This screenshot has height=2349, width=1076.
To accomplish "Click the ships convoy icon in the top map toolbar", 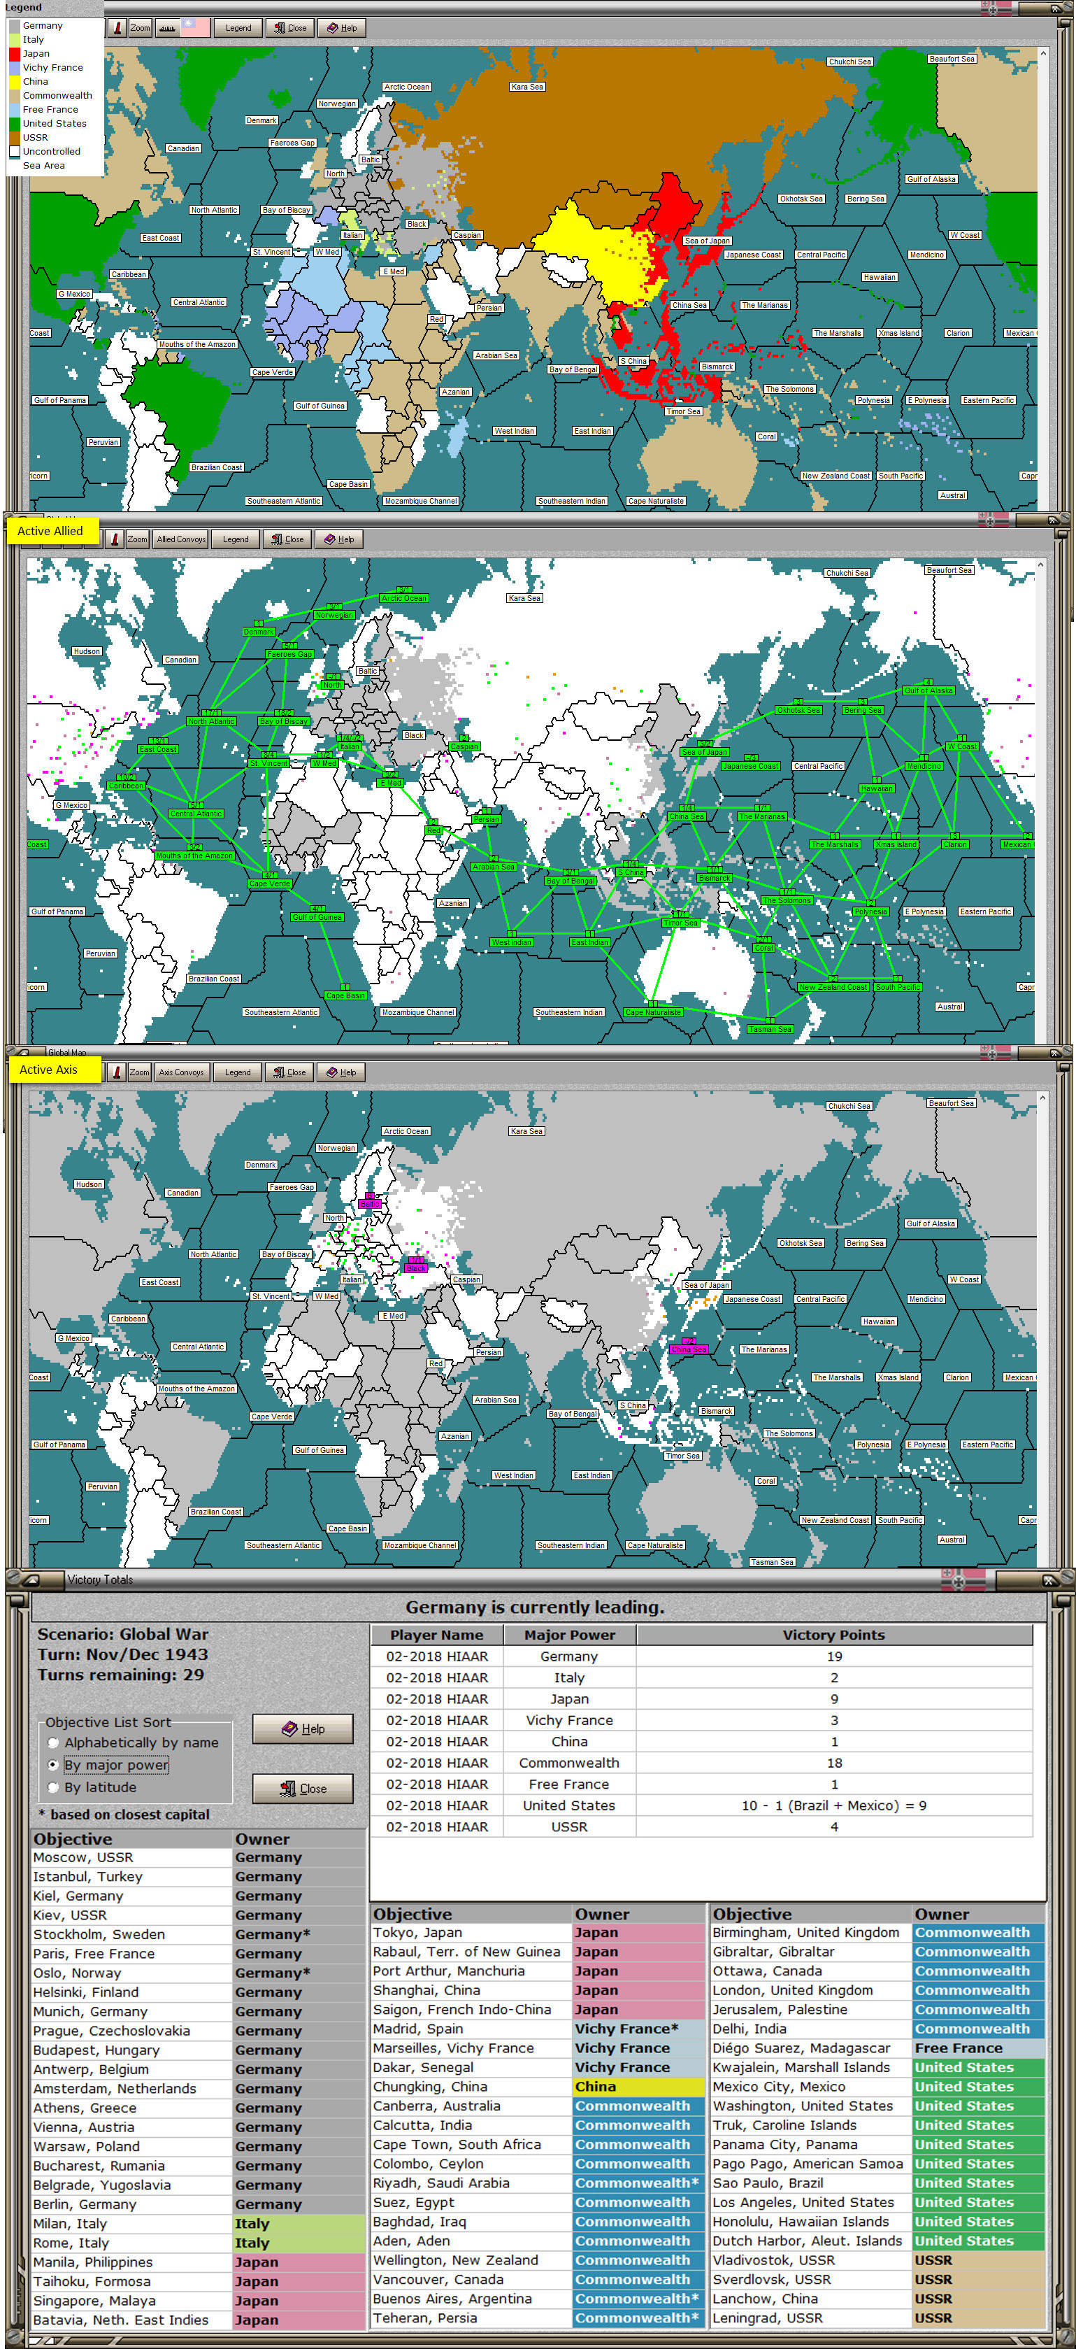I will tap(168, 28).
